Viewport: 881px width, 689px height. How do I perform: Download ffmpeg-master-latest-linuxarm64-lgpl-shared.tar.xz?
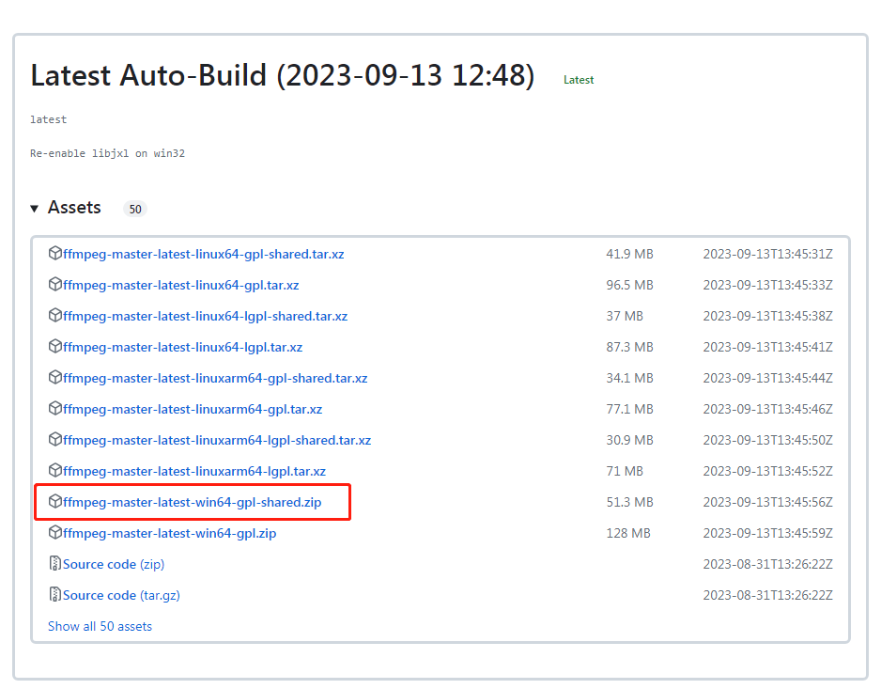[217, 440]
